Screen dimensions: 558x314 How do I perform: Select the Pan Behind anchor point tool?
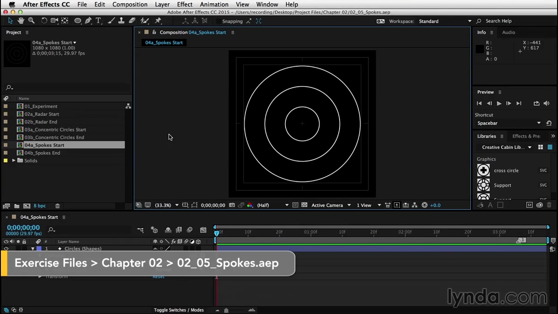[65, 21]
